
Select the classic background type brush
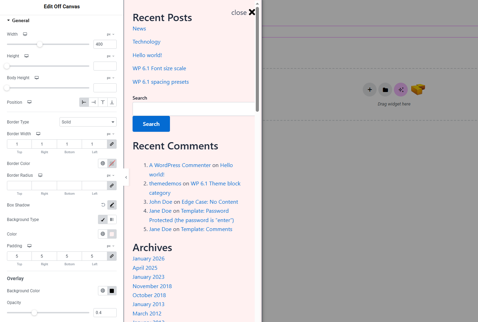coord(103,220)
